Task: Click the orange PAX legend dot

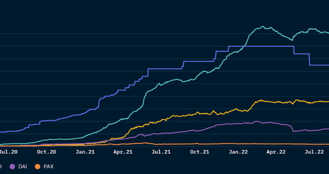Action: (37, 167)
